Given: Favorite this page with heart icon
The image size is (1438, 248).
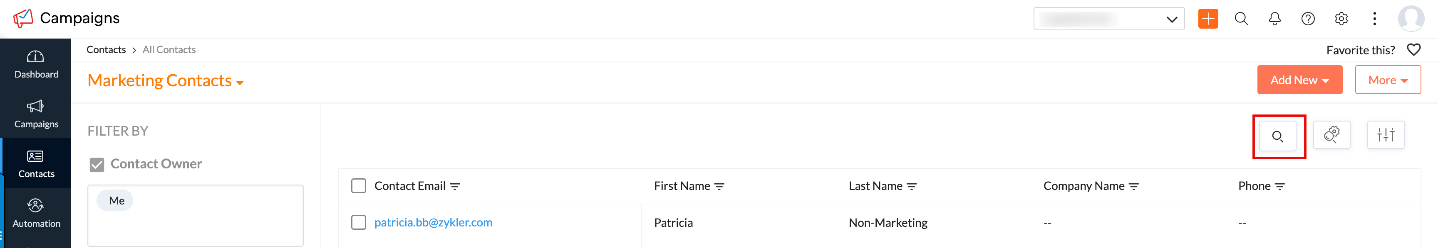Looking at the screenshot, I should coord(1413,50).
